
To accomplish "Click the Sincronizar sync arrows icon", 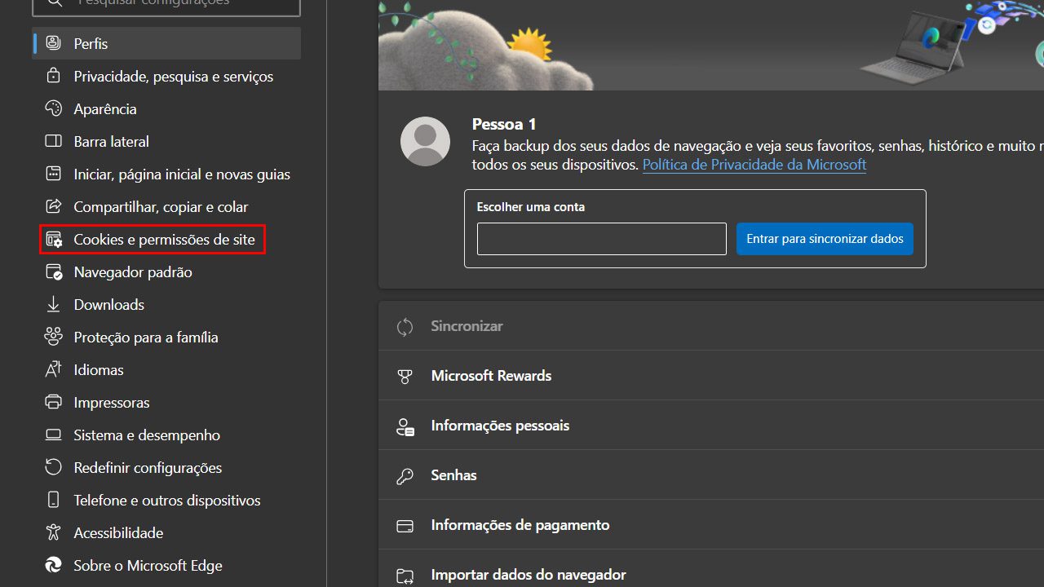I will pos(405,326).
